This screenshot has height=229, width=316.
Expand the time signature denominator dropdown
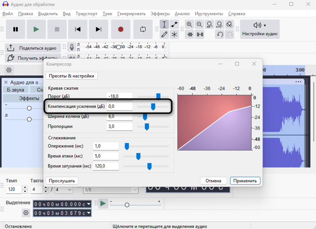[x=64, y=189]
